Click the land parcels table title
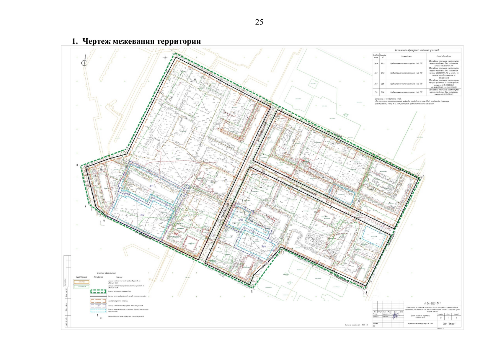501x354 pixels. (x=417, y=50)
